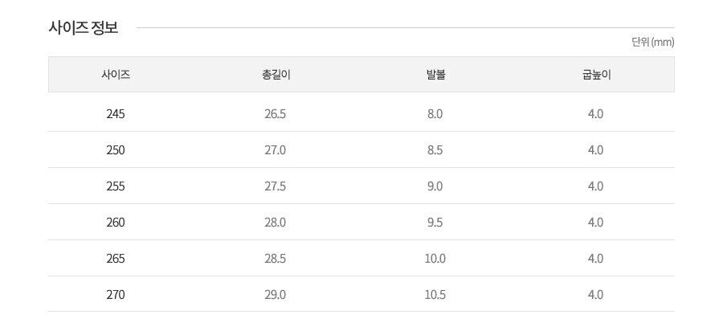This screenshot has width=723, height=319.
Task: Click size 265 row label
Action: point(115,259)
